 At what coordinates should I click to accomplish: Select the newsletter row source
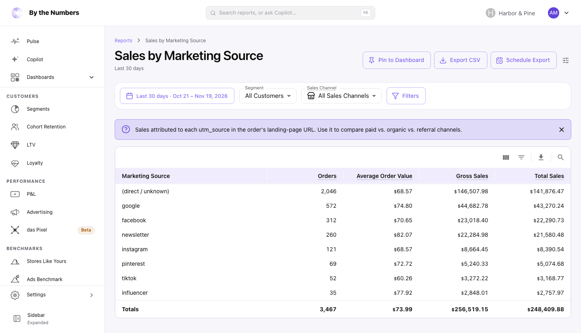point(136,235)
